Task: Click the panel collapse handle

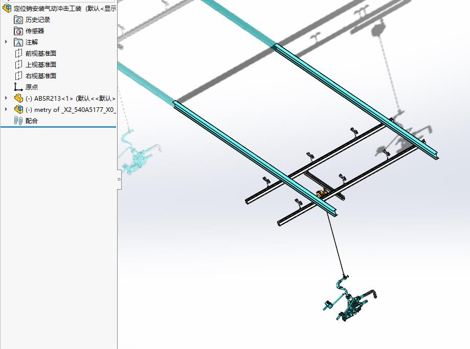Action: point(119,179)
